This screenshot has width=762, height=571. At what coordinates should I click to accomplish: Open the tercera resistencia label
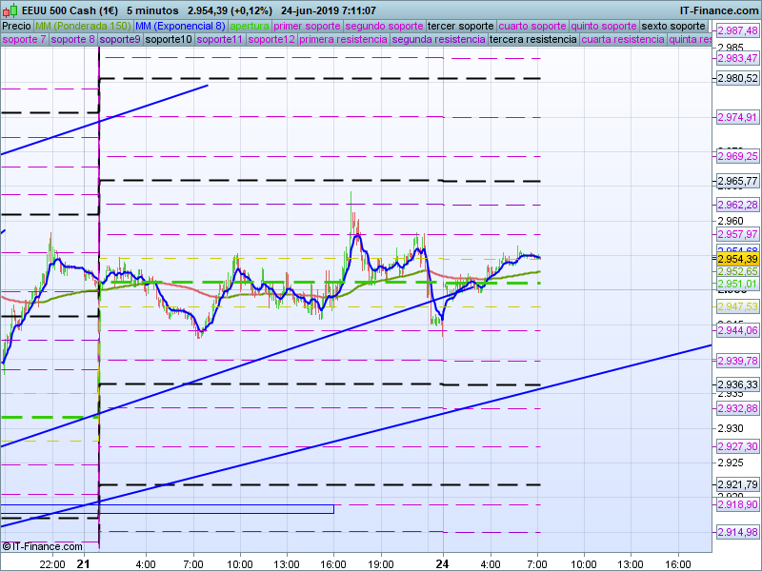tap(532, 40)
